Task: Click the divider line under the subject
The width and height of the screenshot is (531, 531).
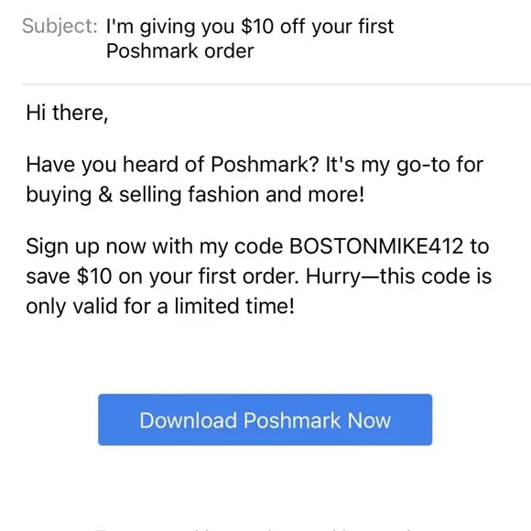Action: click(276, 83)
